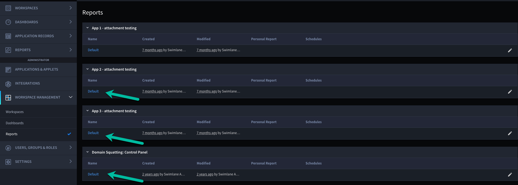
Task: Click the Users, Groups & Roles icon
Action: 8,148
